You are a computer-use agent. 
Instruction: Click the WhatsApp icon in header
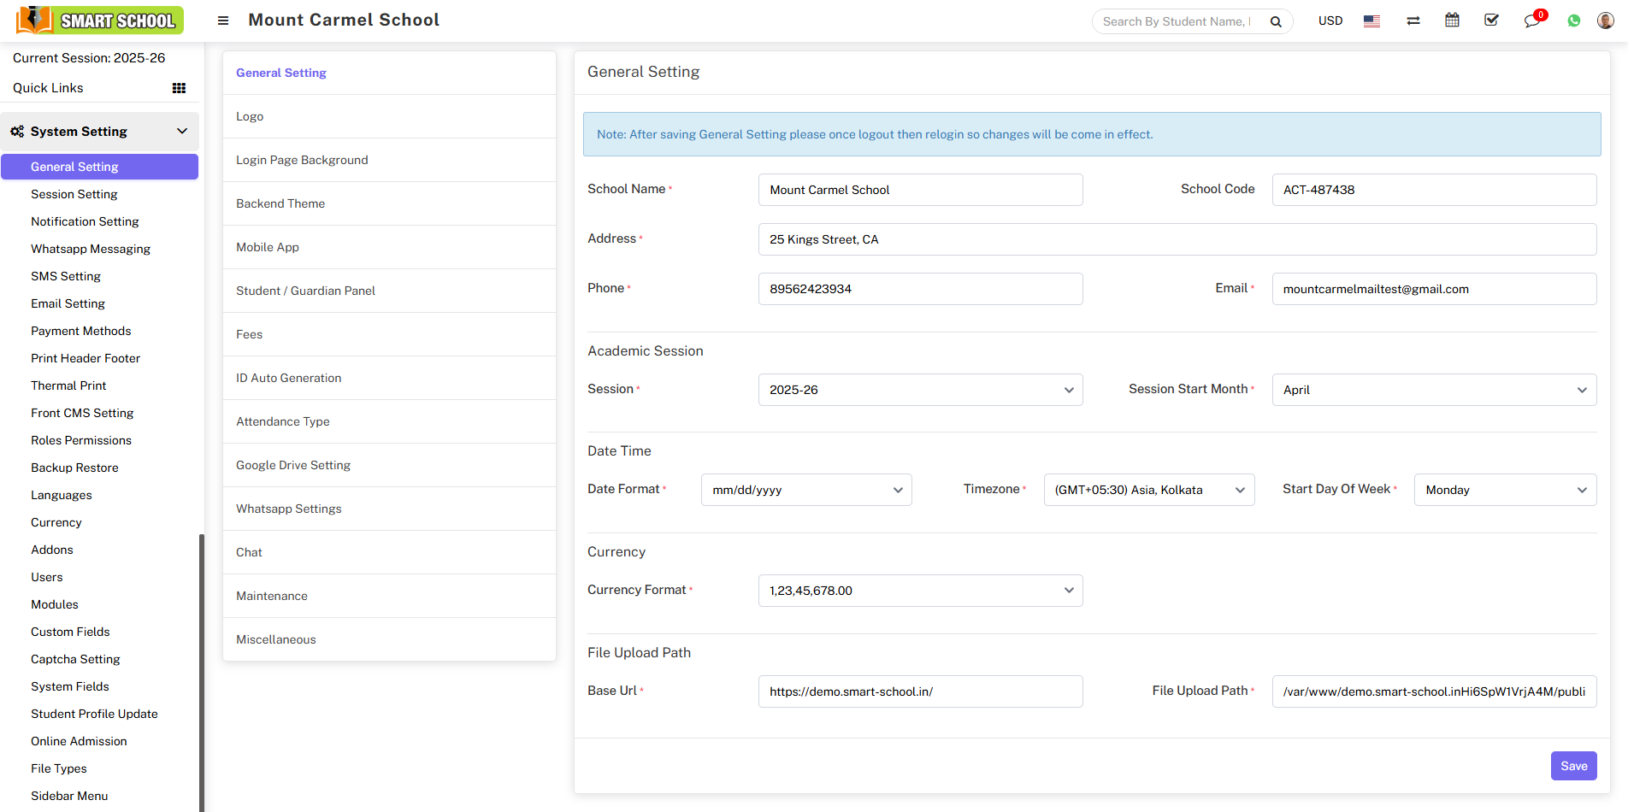(1573, 21)
